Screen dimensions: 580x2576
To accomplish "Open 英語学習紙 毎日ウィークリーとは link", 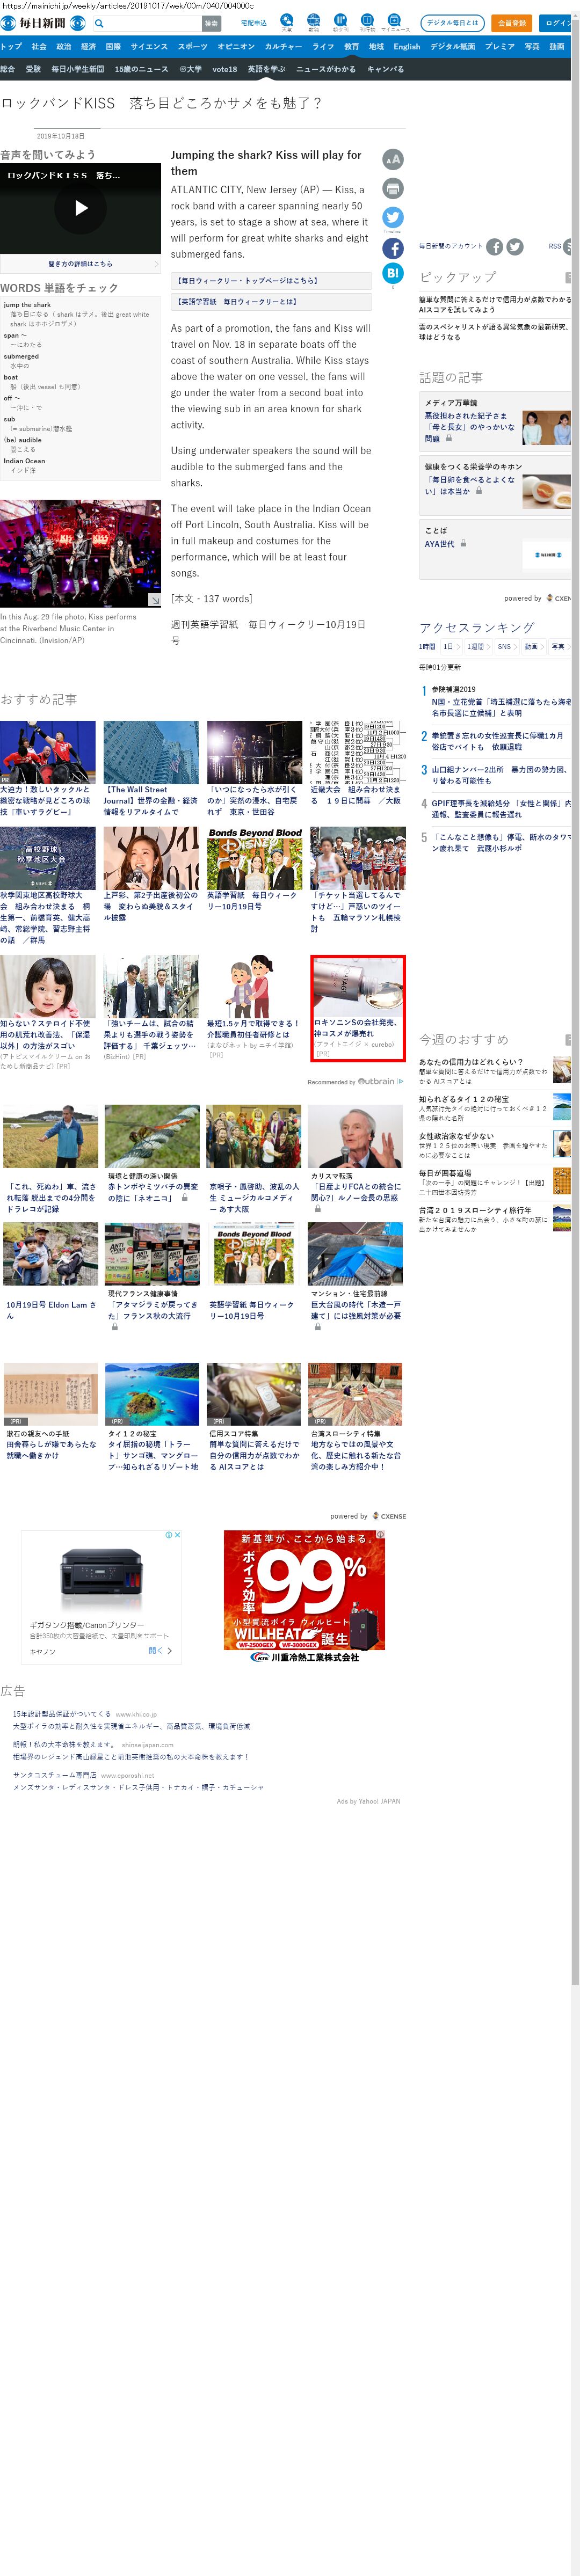I will pyautogui.click(x=271, y=302).
